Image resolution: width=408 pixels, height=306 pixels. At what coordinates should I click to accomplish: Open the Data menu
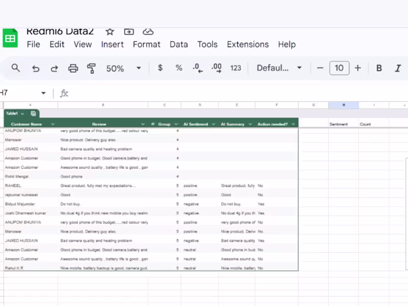click(x=178, y=44)
